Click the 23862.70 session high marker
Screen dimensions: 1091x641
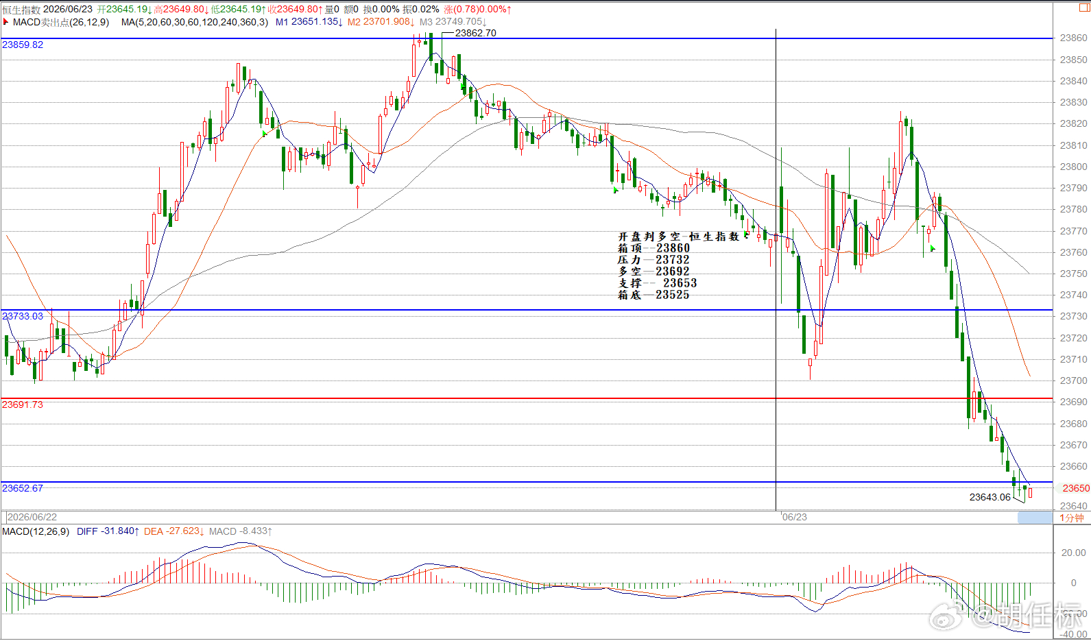pos(475,33)
